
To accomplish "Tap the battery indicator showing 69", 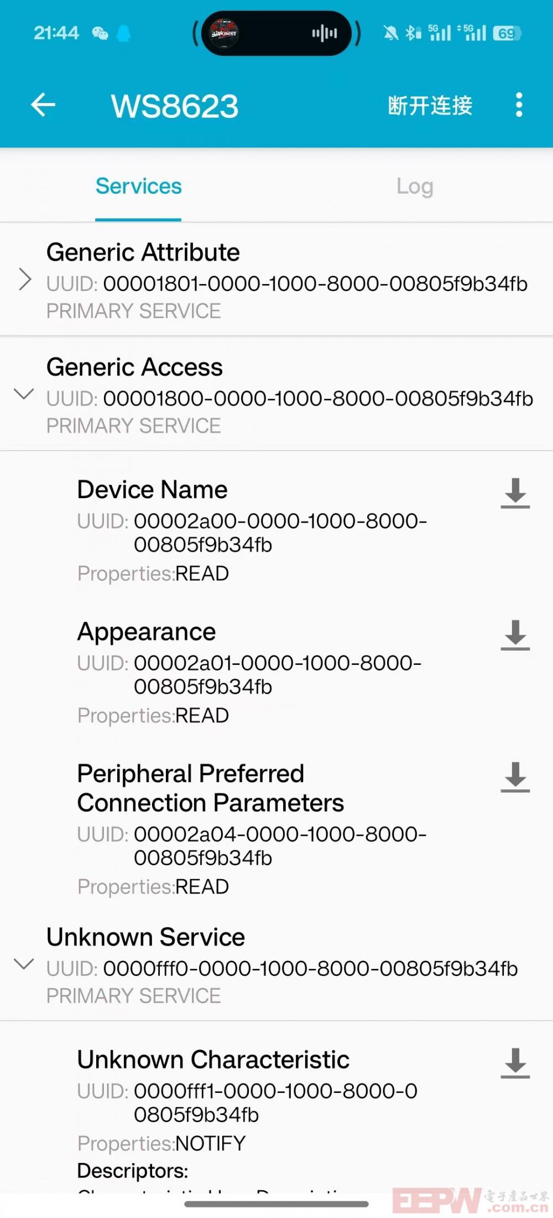I will click(x=507, y=34).
